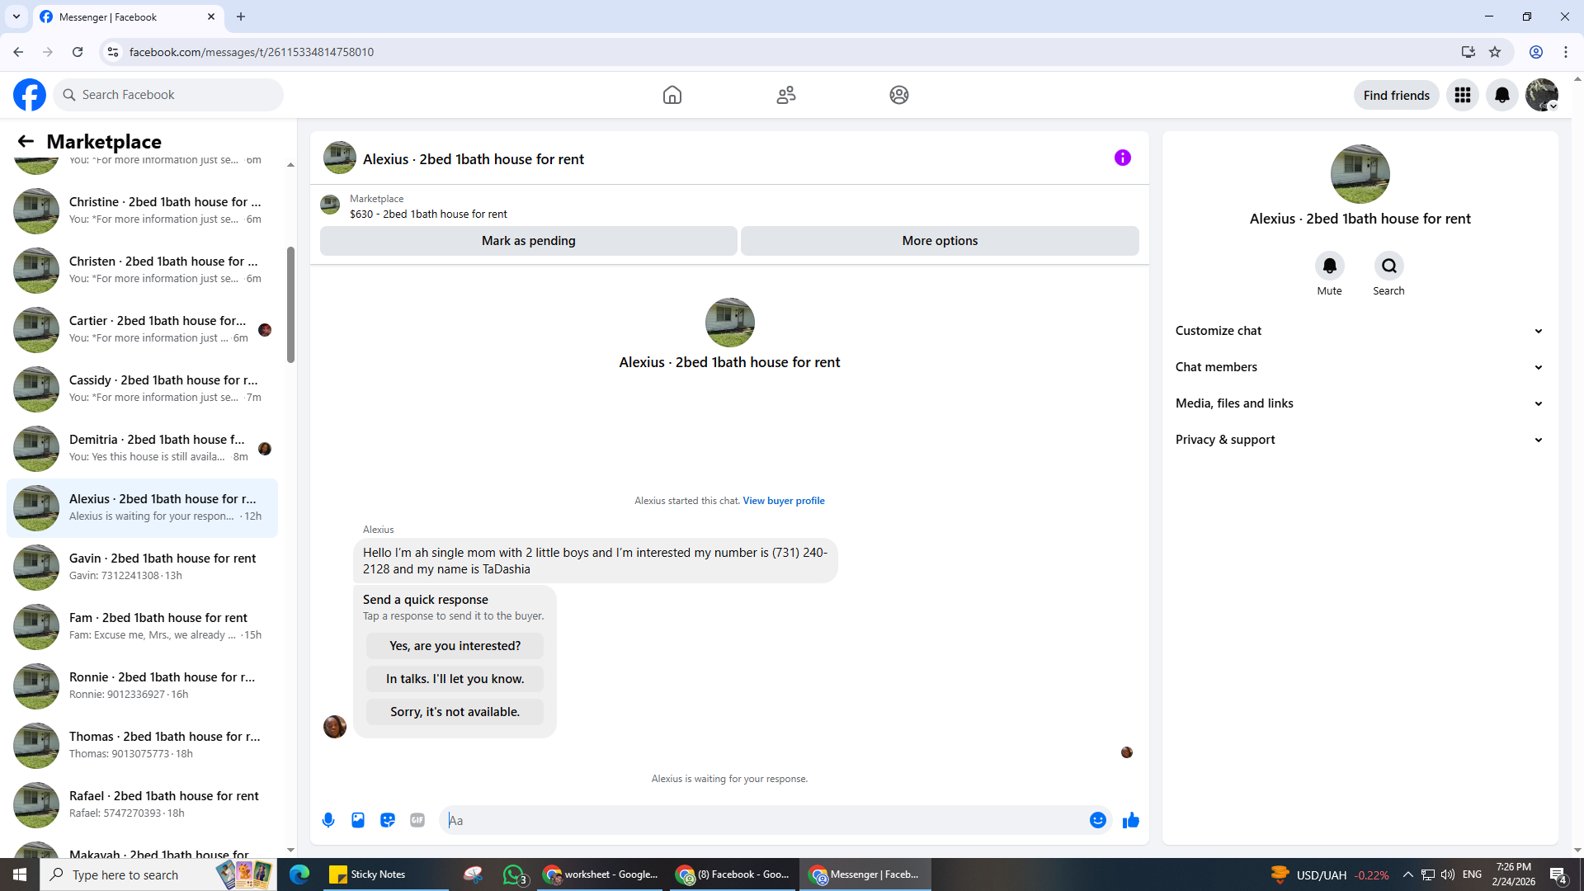Viewport: 1584px width, 891px height.
Task: Attach a file using the photo icon
Action: coord(358,820)
